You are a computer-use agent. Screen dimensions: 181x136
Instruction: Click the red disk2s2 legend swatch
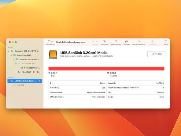pyautogui.click(x=108, y=73)
